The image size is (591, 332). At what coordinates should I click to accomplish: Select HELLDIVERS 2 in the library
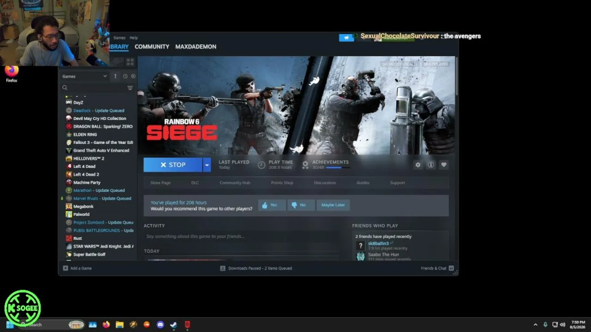(89, 159)
